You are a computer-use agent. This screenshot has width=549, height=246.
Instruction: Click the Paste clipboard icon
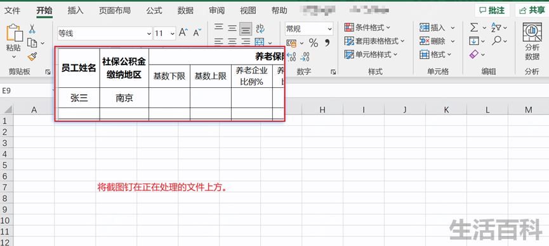click(15, 33)
